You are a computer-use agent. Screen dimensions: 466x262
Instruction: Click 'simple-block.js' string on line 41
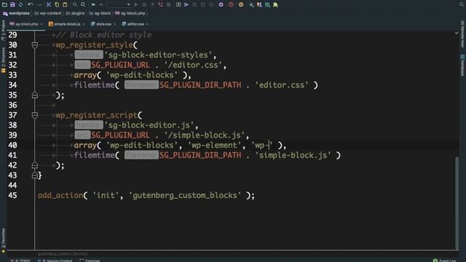[x=293, y=155]
